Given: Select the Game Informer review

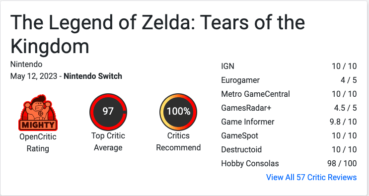Looking at the screenshot, I should click(x=289, y=122).
